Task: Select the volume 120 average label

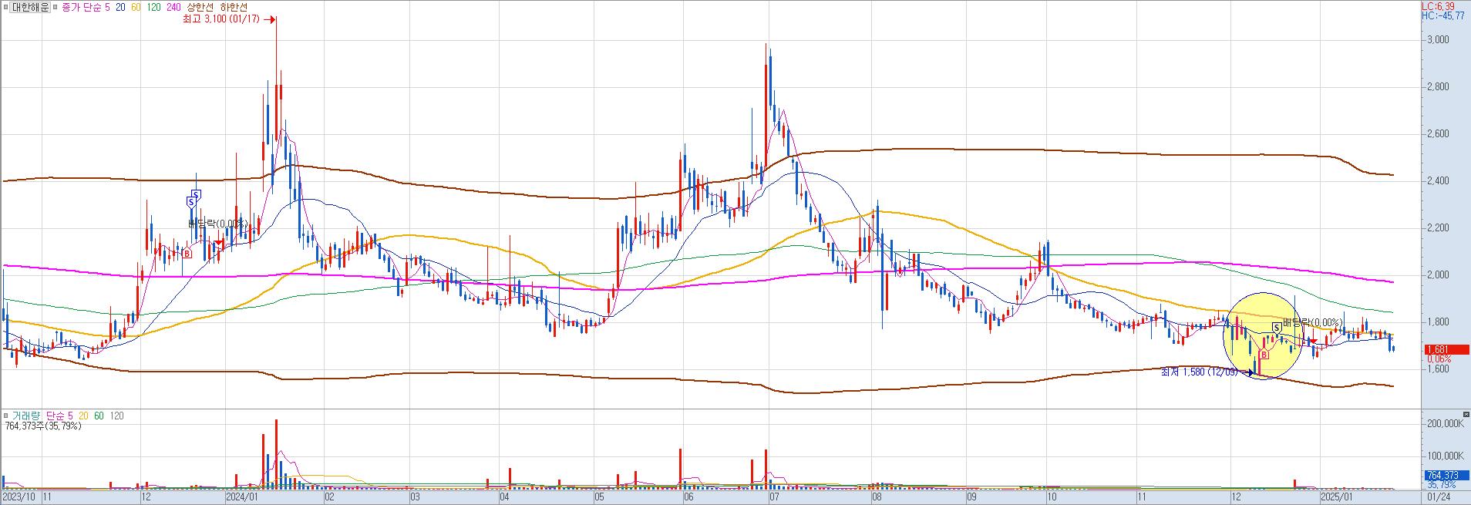Action: click(116, 416)
